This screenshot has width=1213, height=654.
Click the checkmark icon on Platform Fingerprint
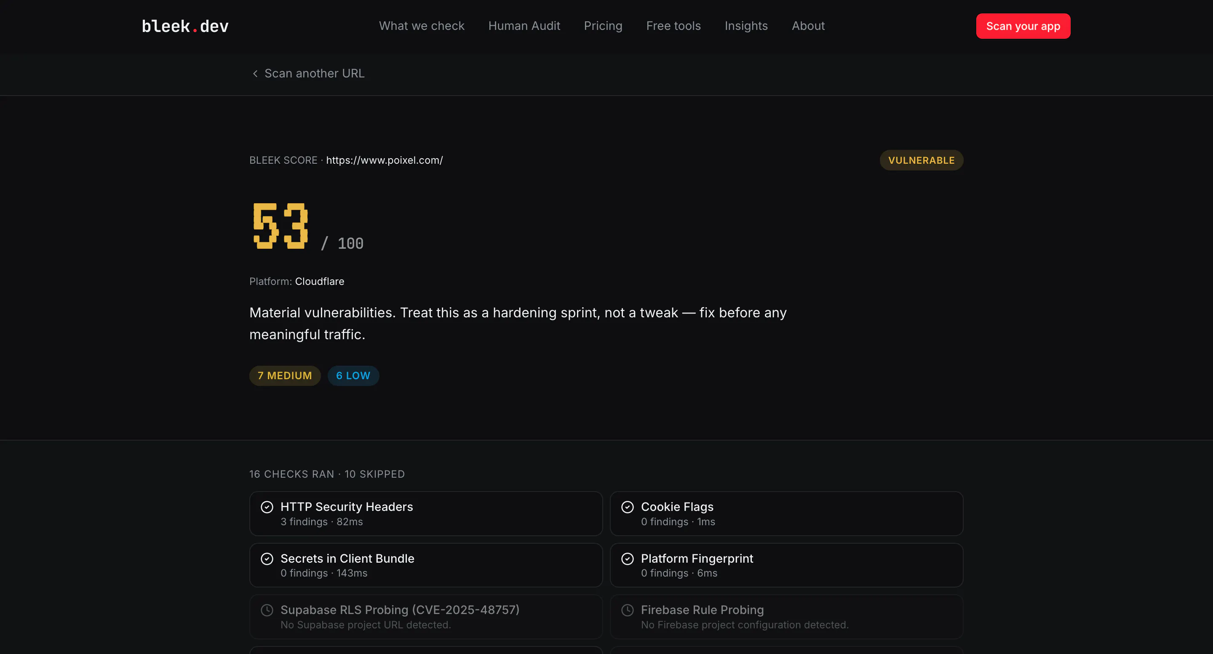(x=627, y=558)
